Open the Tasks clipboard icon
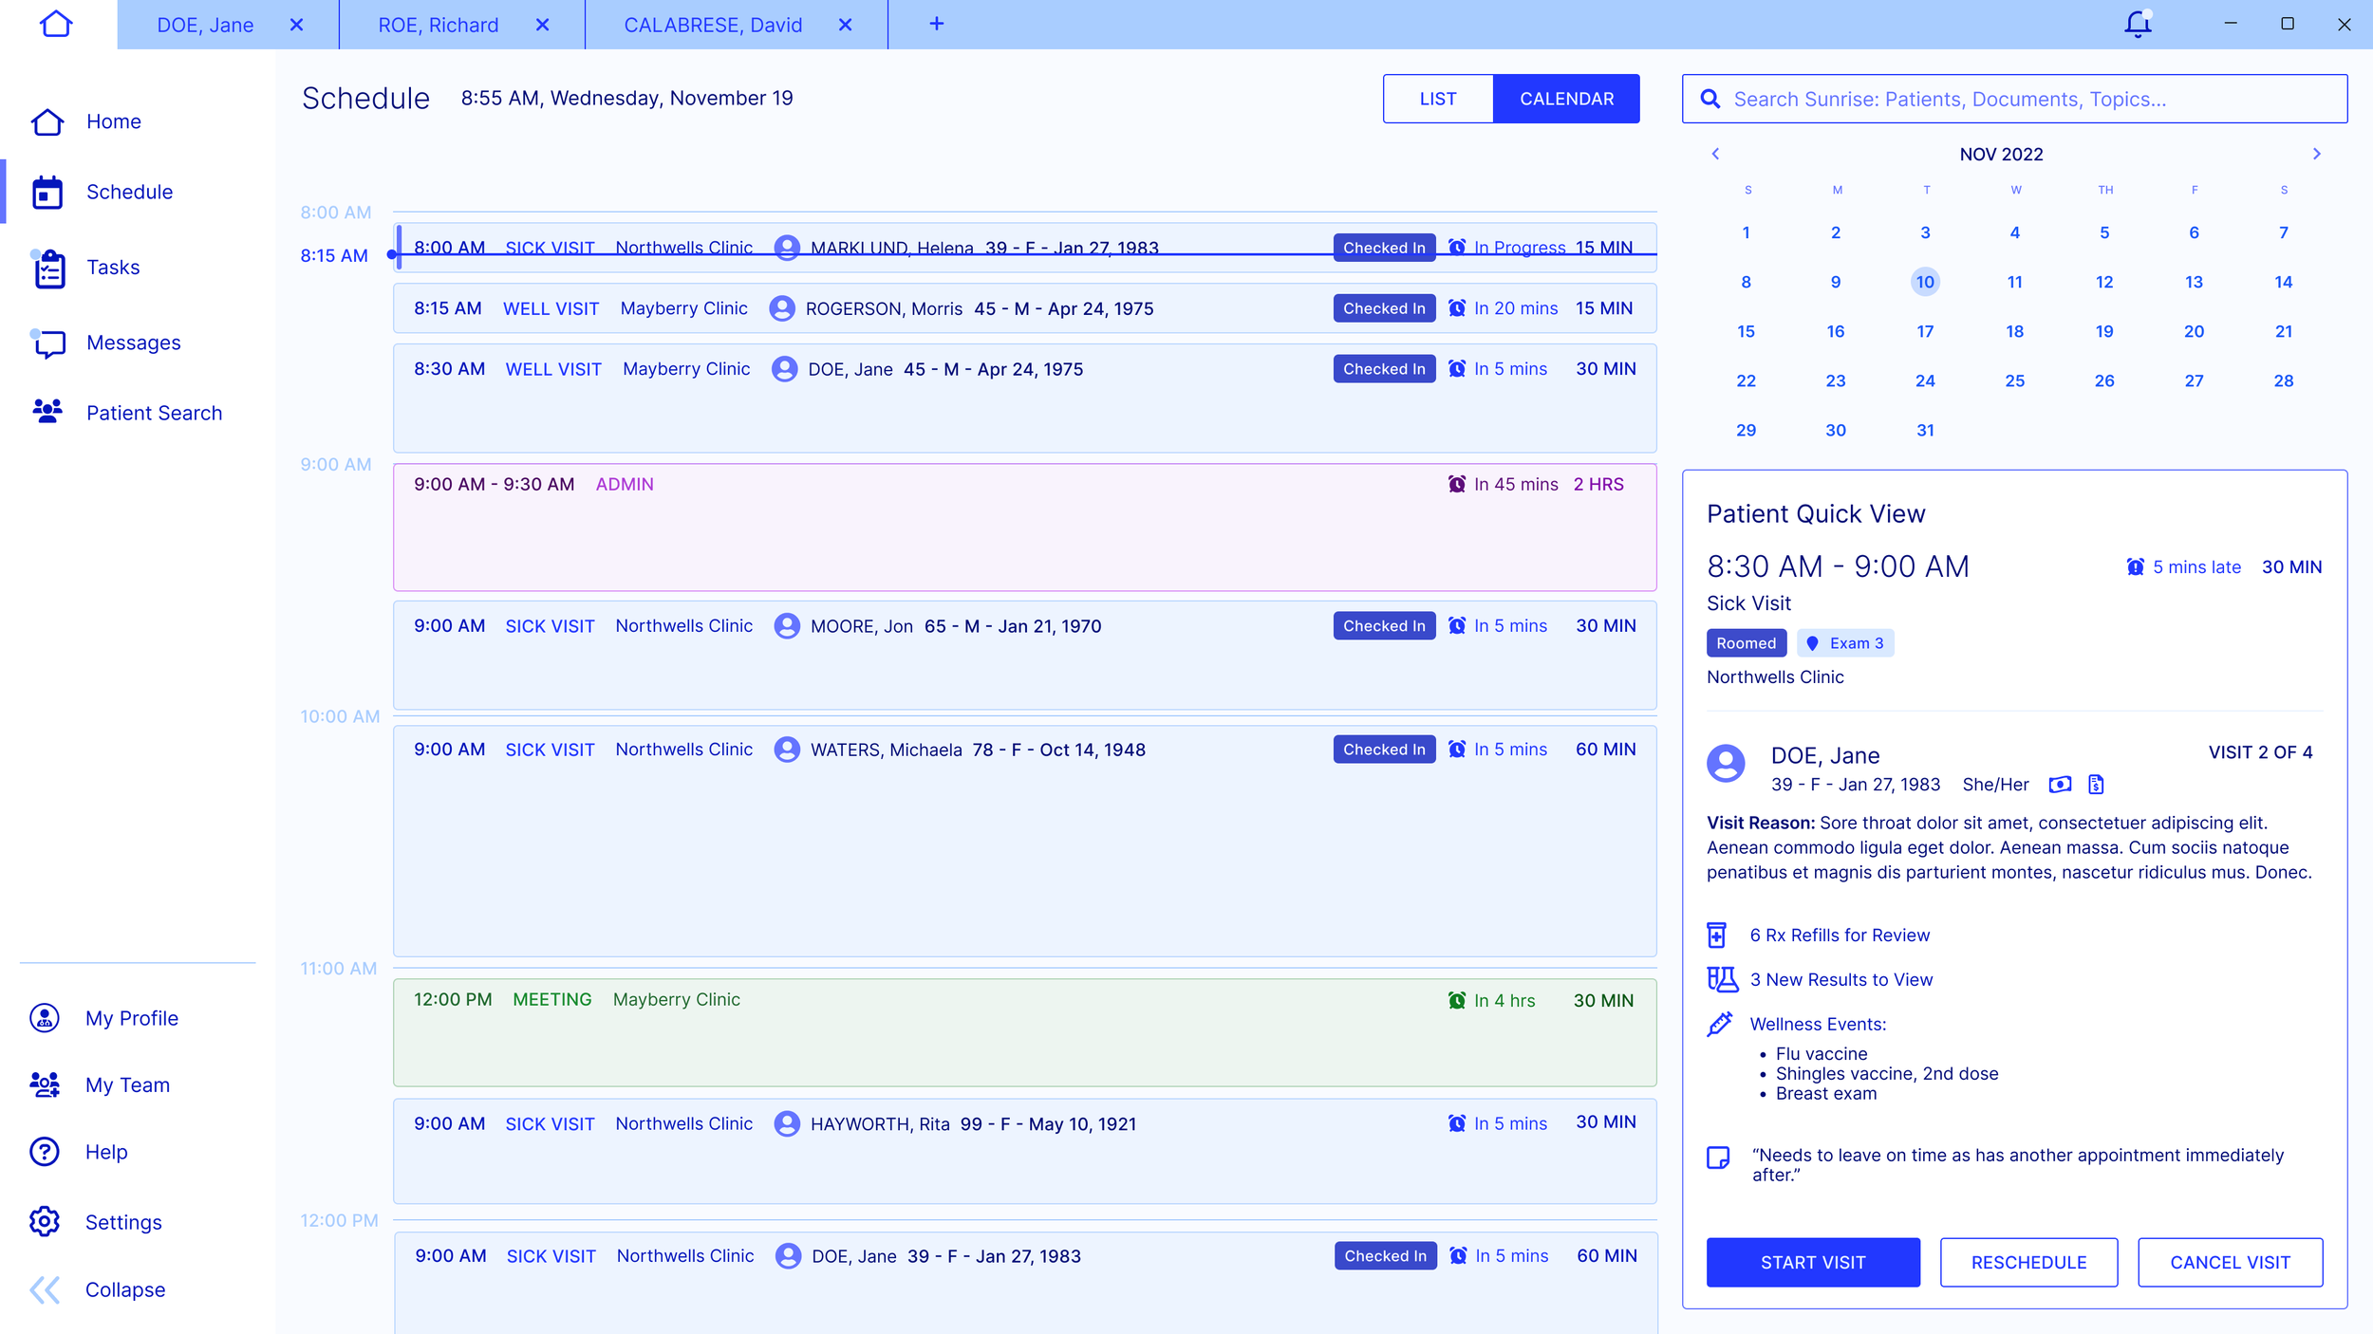Viewport: 2373px width, 1334px height. tap(49, 269)
